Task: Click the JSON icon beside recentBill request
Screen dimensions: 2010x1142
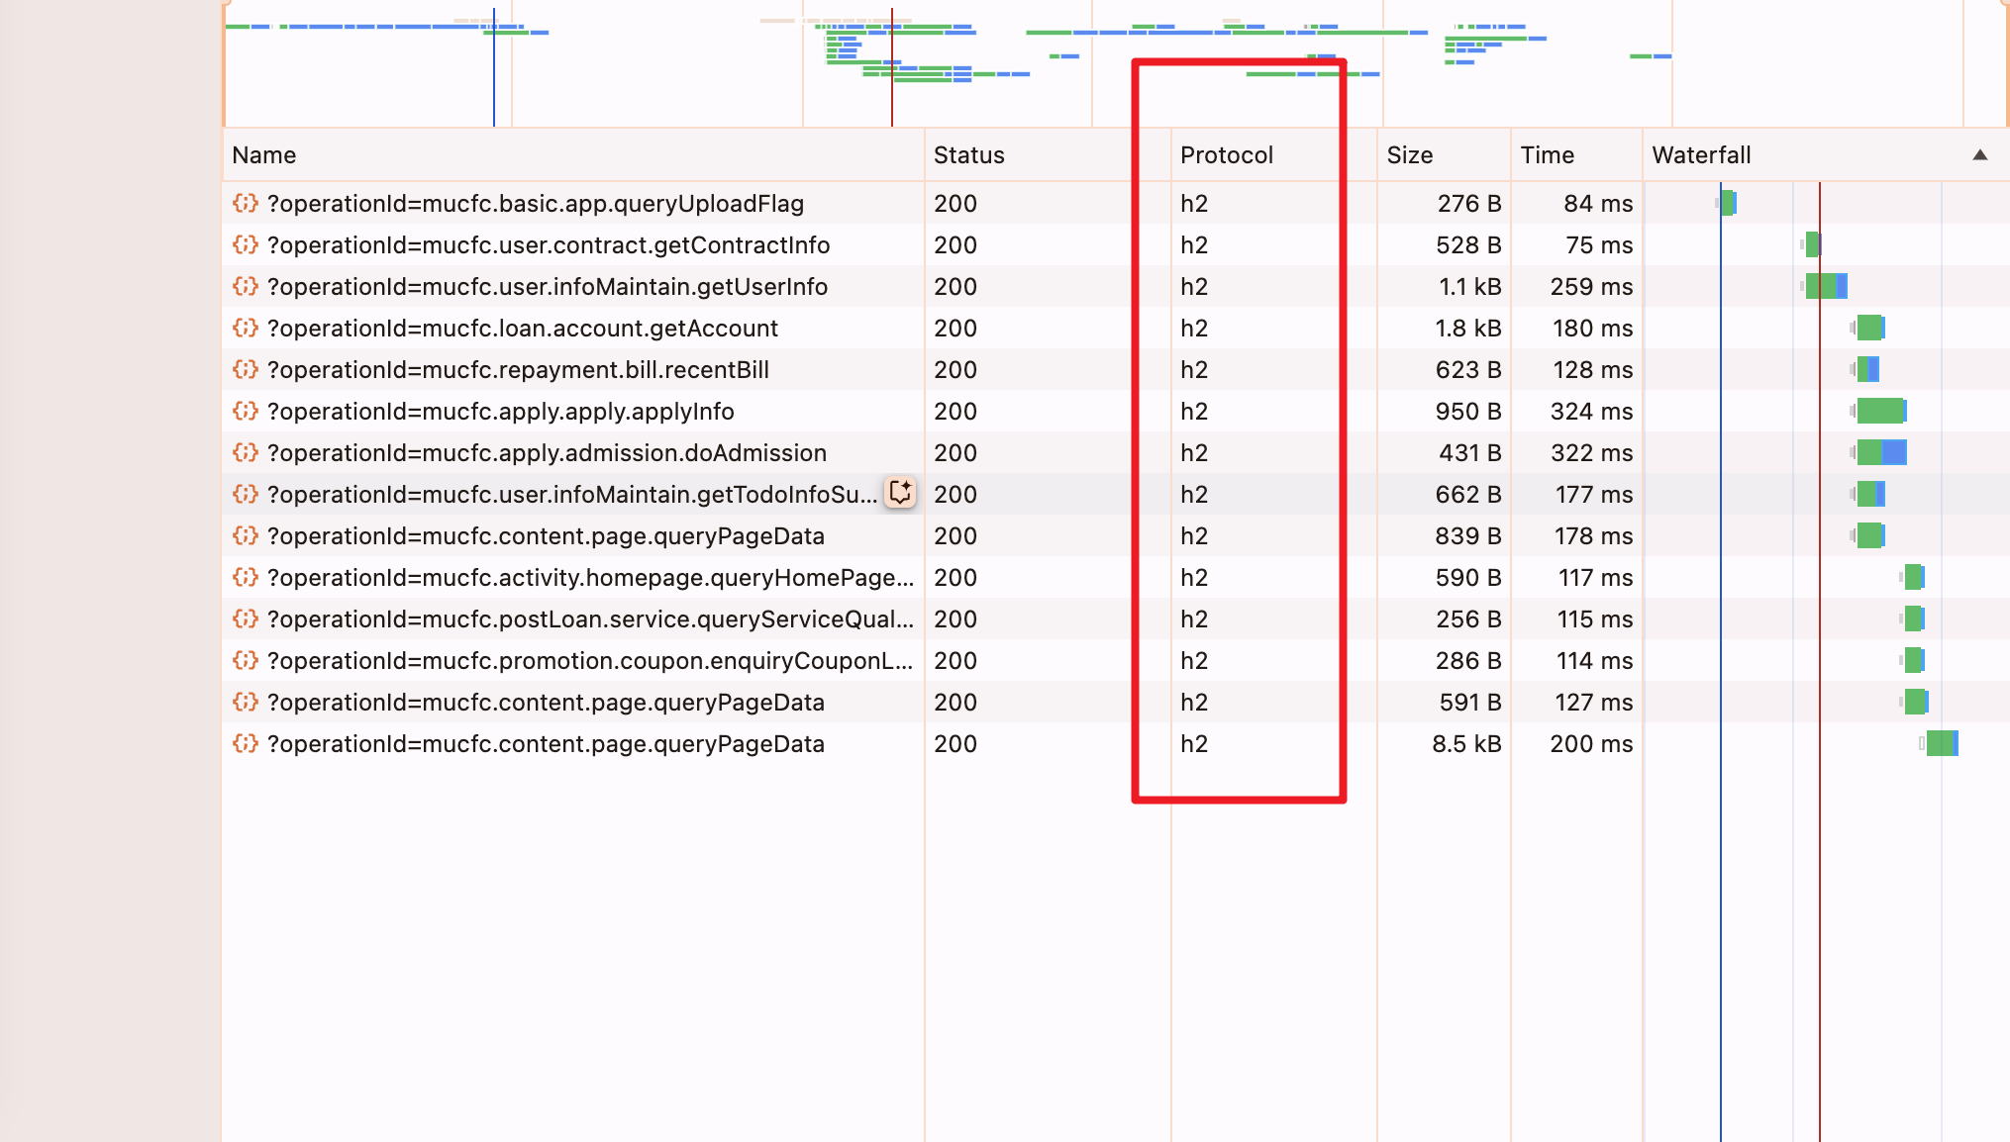Action: [x=245, y=370]
